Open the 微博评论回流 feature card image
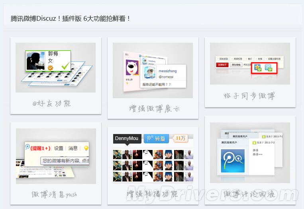Viewport: 304px width, 209px height. (250, 152)
